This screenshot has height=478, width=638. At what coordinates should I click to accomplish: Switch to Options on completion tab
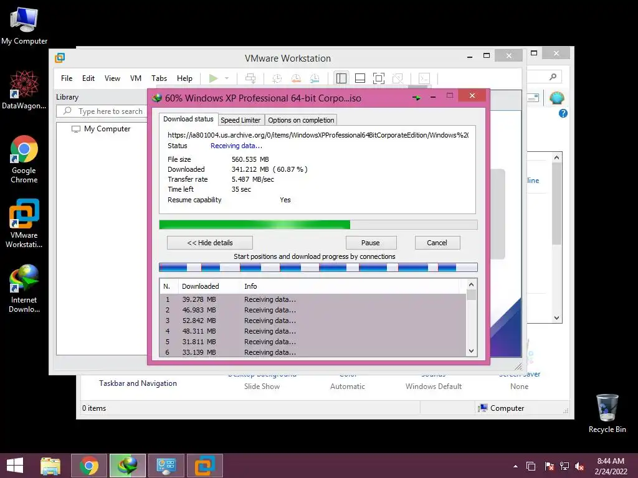[x=301, y=120]
